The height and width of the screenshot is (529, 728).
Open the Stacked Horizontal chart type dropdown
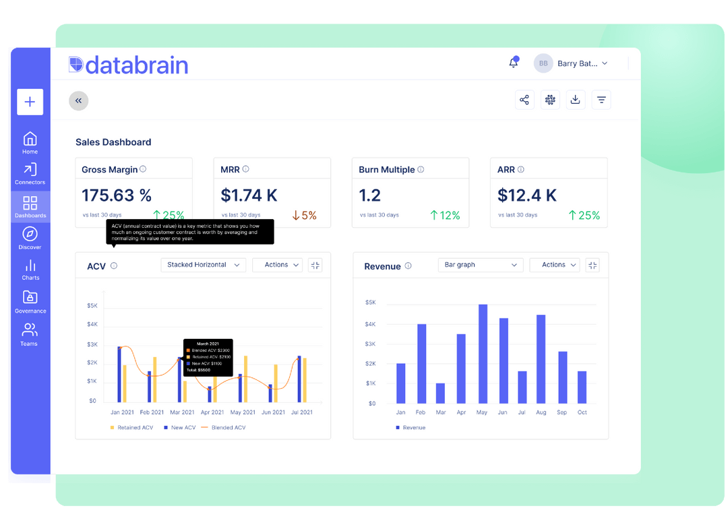click(x=203, y=265)
